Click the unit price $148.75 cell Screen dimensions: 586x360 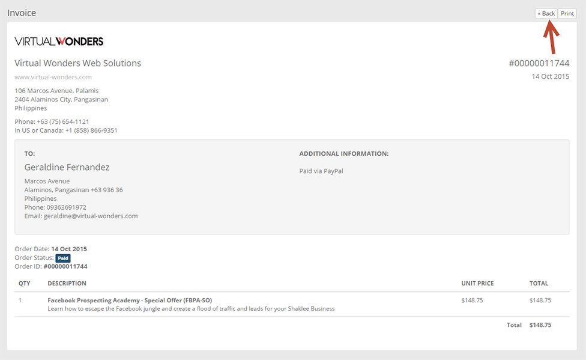coord(472,300)
